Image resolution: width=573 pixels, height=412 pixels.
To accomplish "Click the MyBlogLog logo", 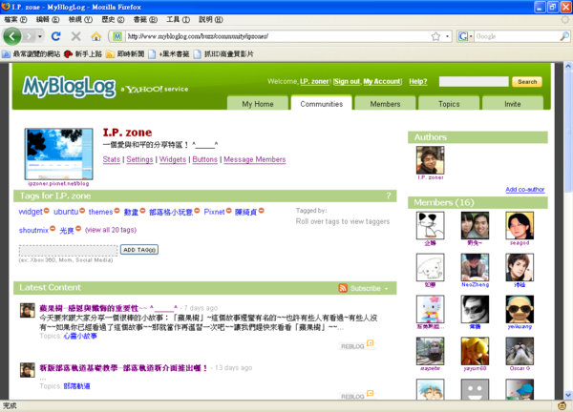I will coord(69,87).
